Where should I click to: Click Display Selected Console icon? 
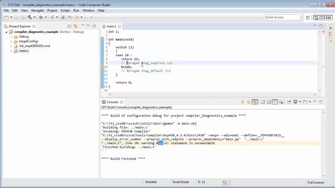[x=295, y=102]
